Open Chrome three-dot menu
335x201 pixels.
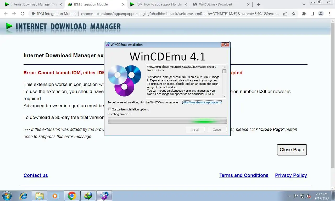click(x=329, y=14)
